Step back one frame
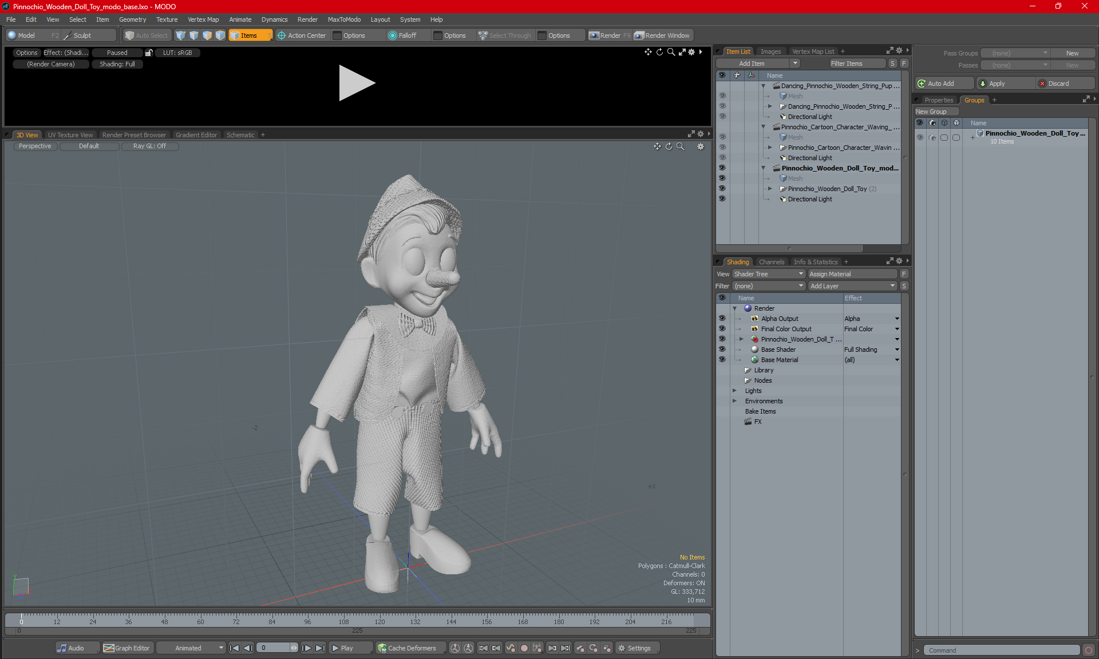Viewport: 1099px width, 659px height. point(248,648)
